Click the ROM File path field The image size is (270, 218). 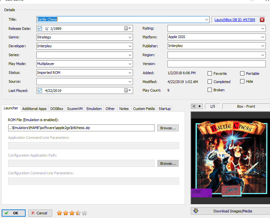pos(81,128)
